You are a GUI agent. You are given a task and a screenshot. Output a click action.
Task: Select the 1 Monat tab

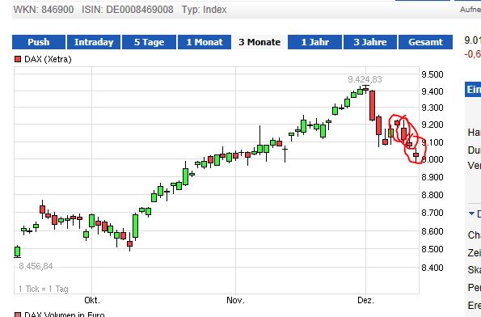[x=205, y=42]
